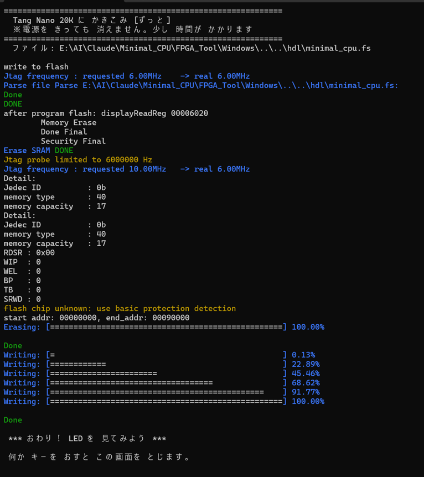The width and height of the screenshot is (424, 477).
Task: Click the Writing progress line at 45.46%
Action: point(162,374)
